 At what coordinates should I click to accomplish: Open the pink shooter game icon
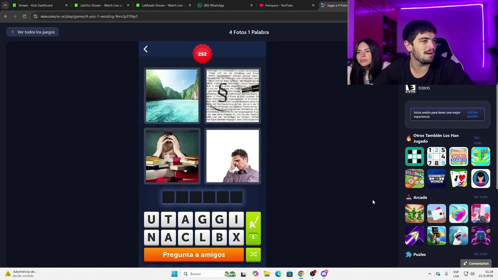pyautogui.click(x=480, y=213)
